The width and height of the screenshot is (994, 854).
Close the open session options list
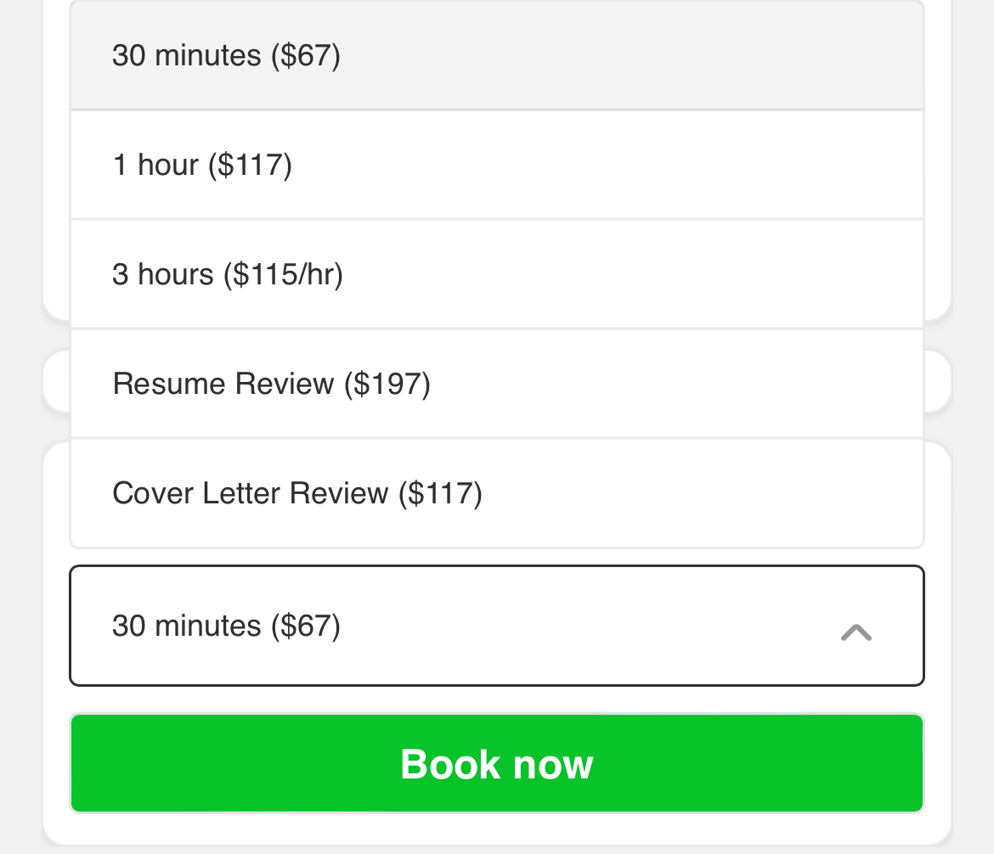(x=856, y=632)
